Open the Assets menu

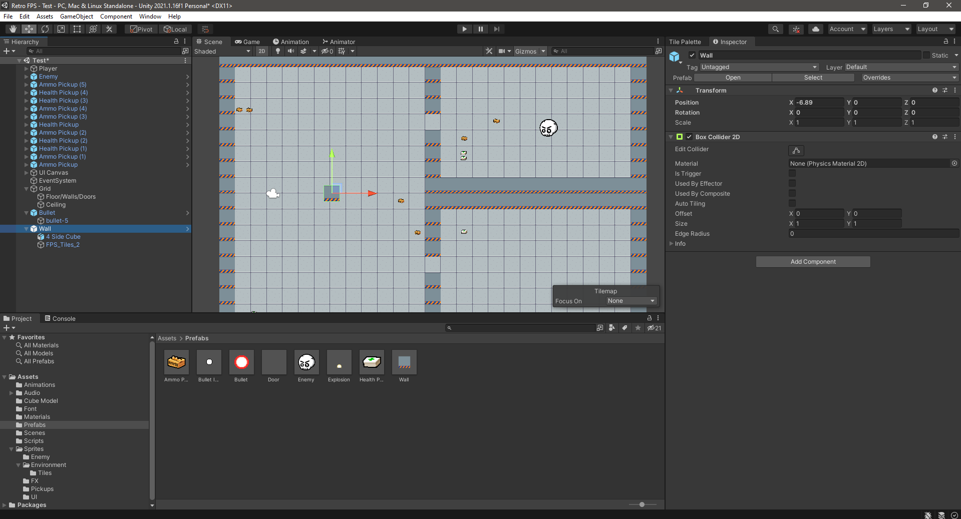[45, 17]
